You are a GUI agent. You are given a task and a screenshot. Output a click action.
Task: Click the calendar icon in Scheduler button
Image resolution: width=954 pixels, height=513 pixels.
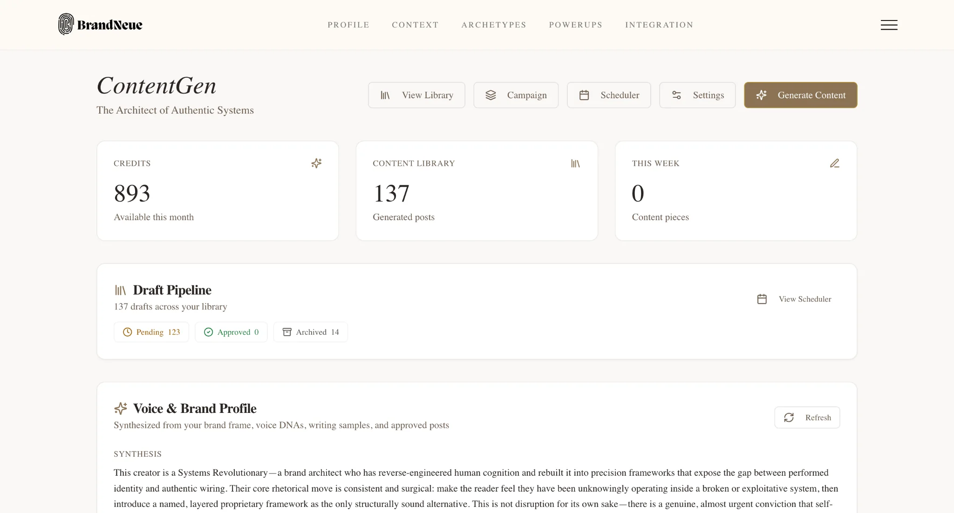click(584, 95)
